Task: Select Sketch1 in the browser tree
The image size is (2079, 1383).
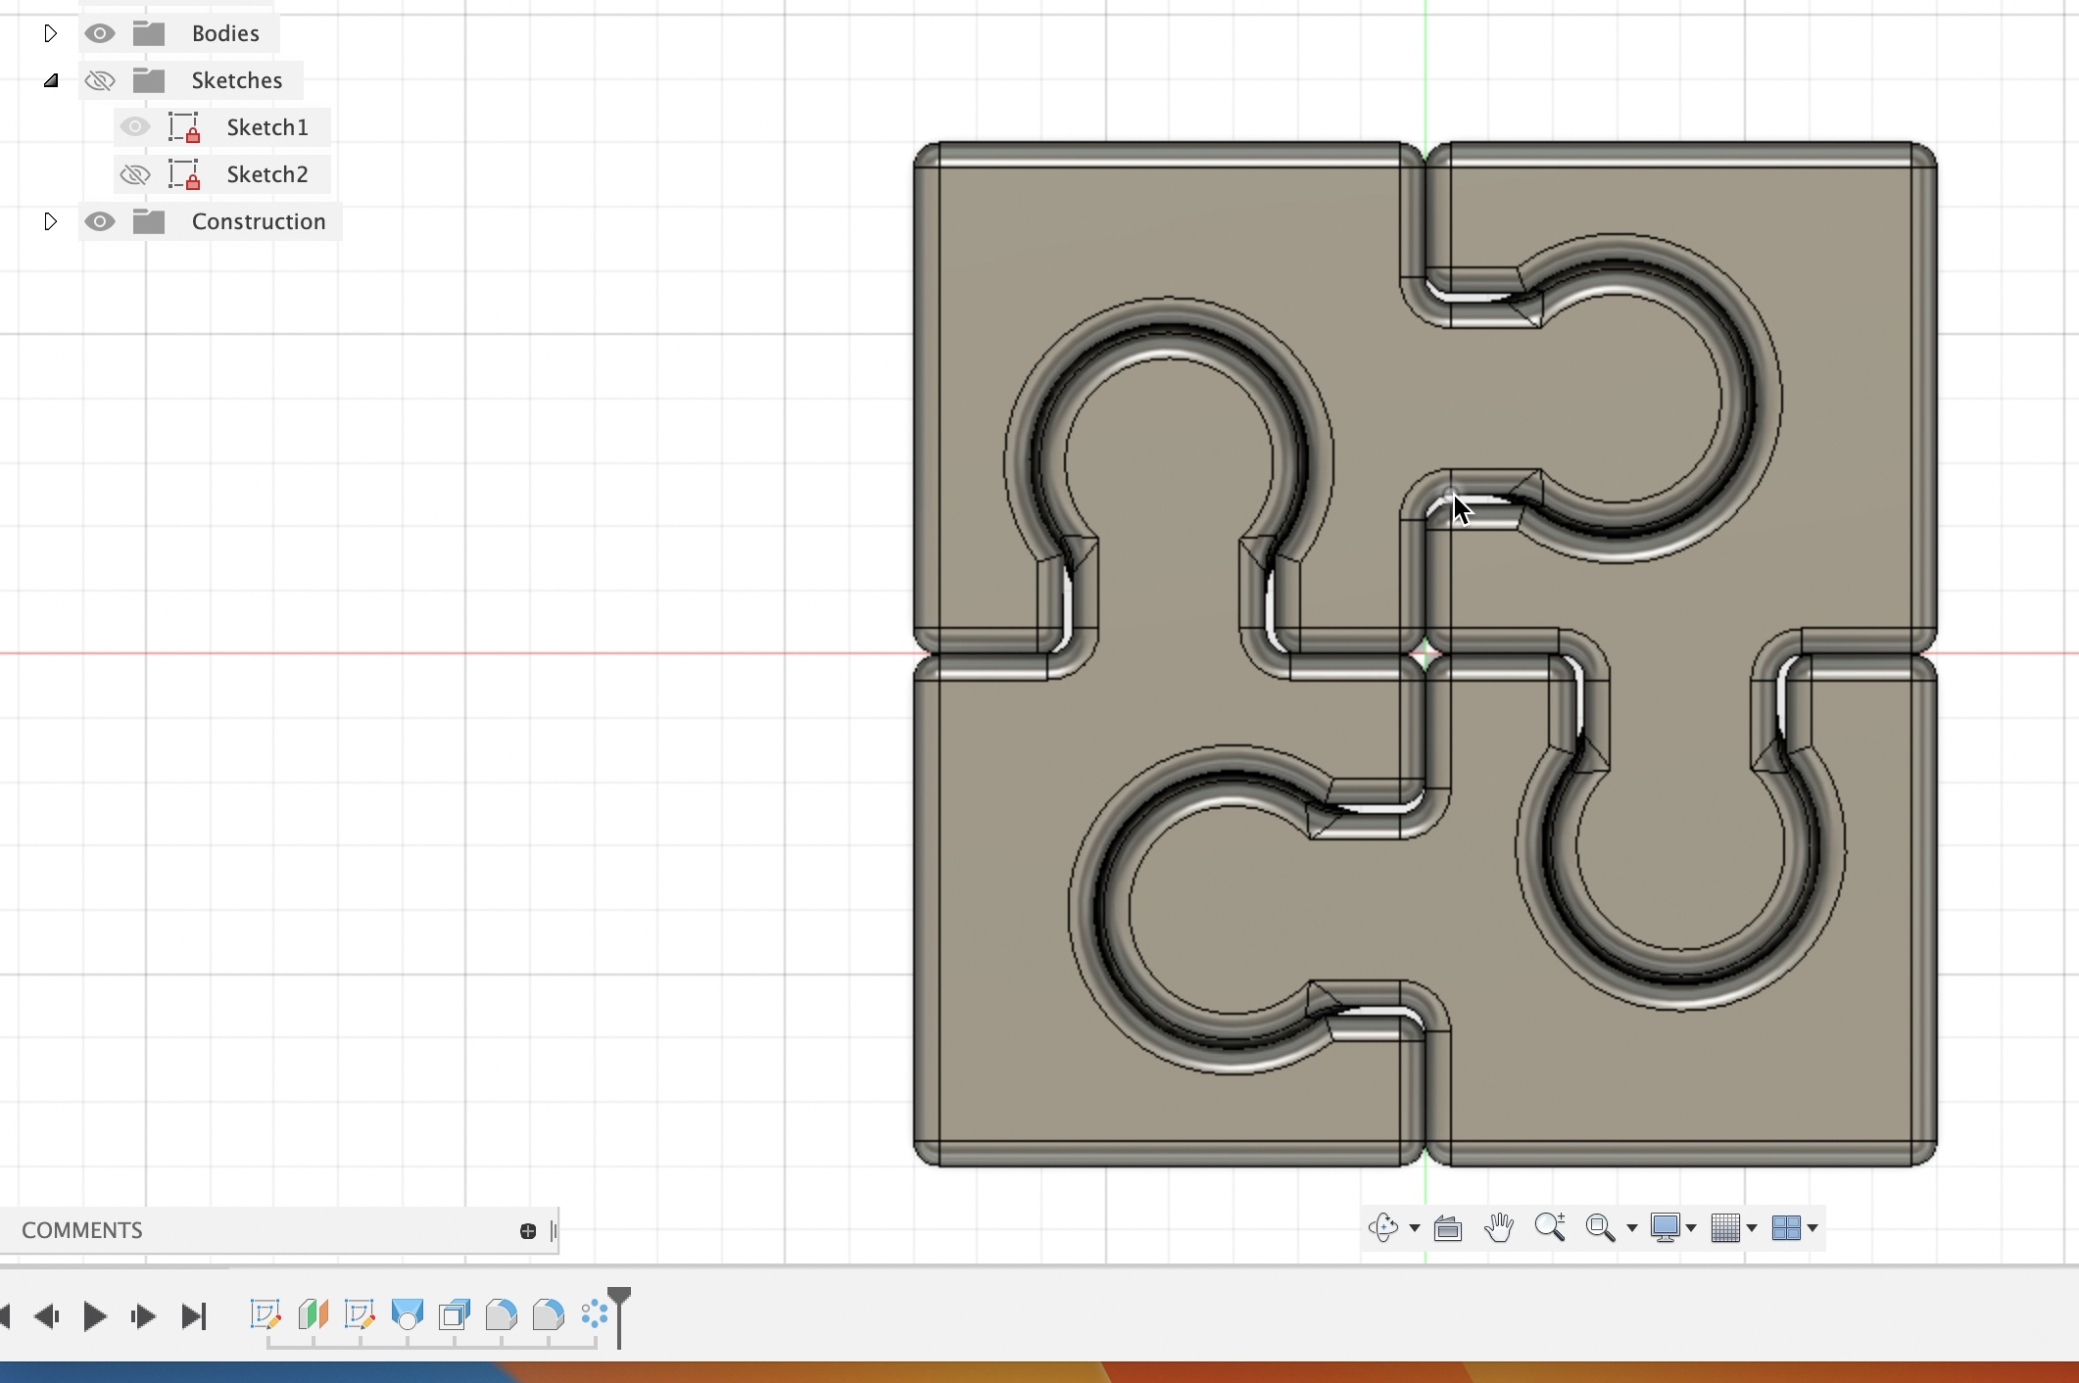Action: click(x=266, y=126)
